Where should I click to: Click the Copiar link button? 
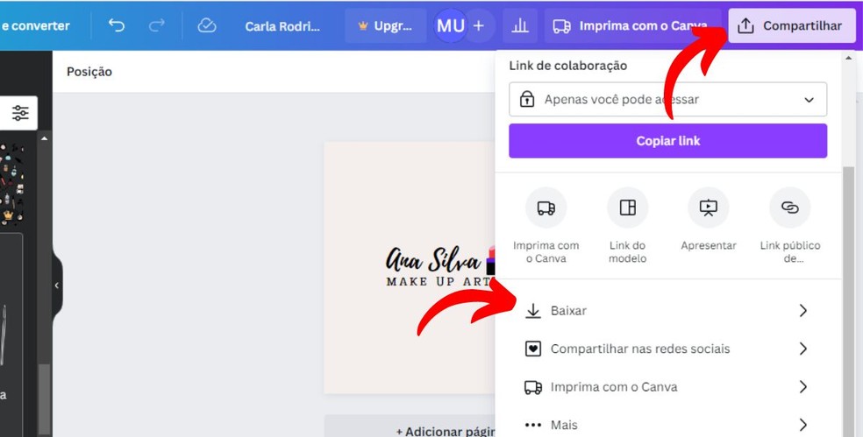[667, 141]
